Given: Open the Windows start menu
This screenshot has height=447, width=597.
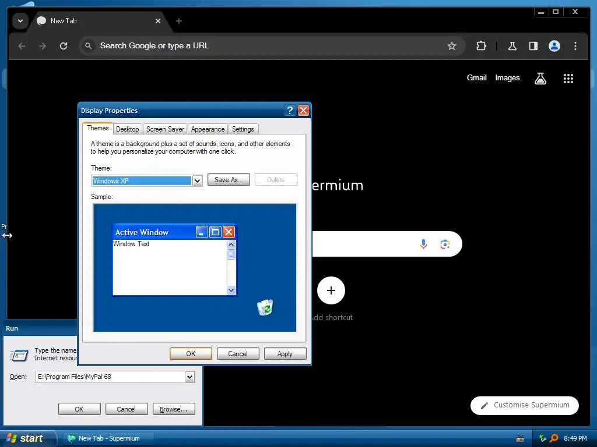Looking at the screenshot, I should (27, 438).
